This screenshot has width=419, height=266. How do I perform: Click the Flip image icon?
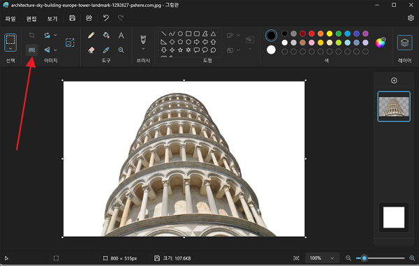pyautogui.click(x=47, y=50)
